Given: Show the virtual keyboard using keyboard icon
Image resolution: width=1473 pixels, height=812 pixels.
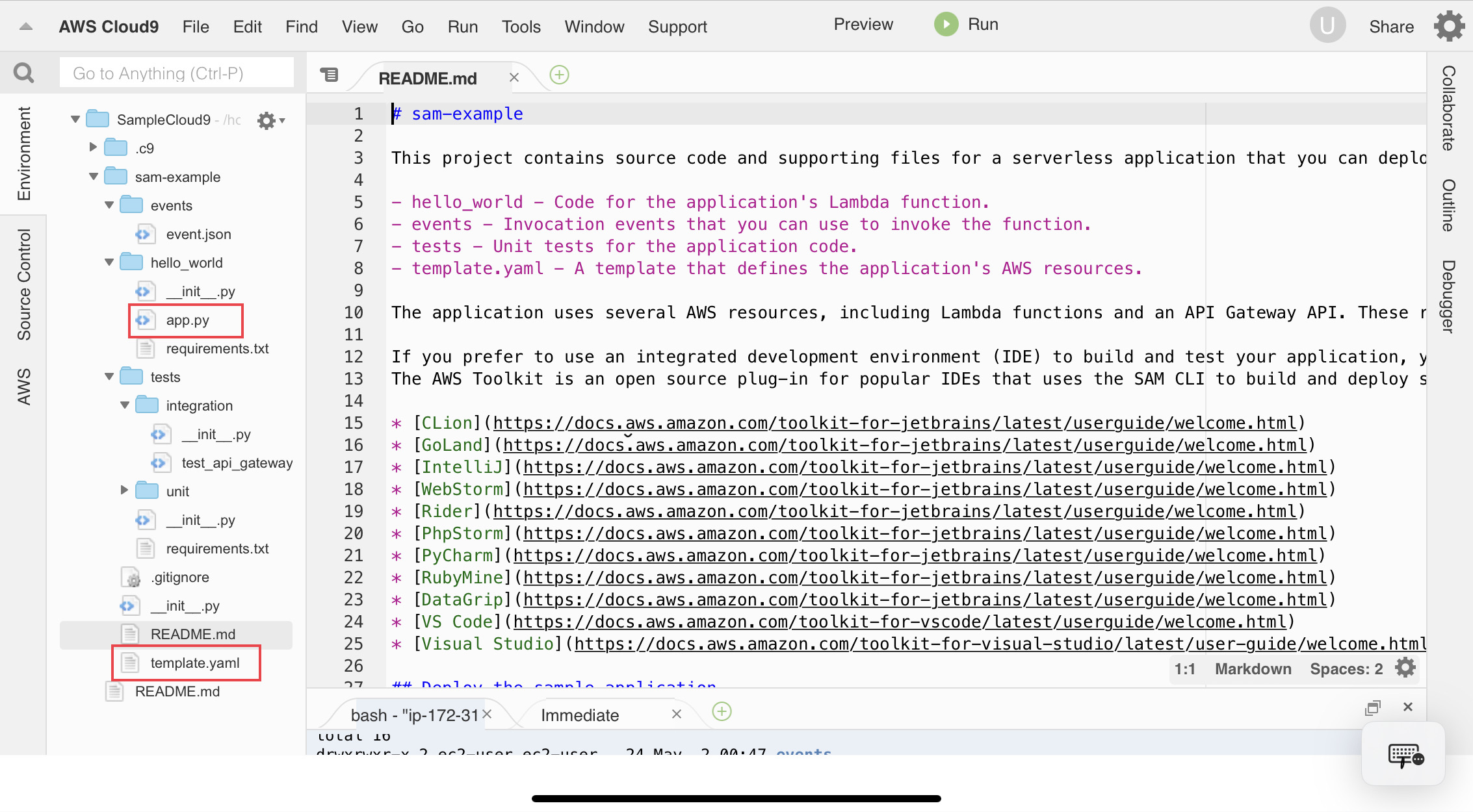Looking at the screenshot, I should pos(1403,754).
